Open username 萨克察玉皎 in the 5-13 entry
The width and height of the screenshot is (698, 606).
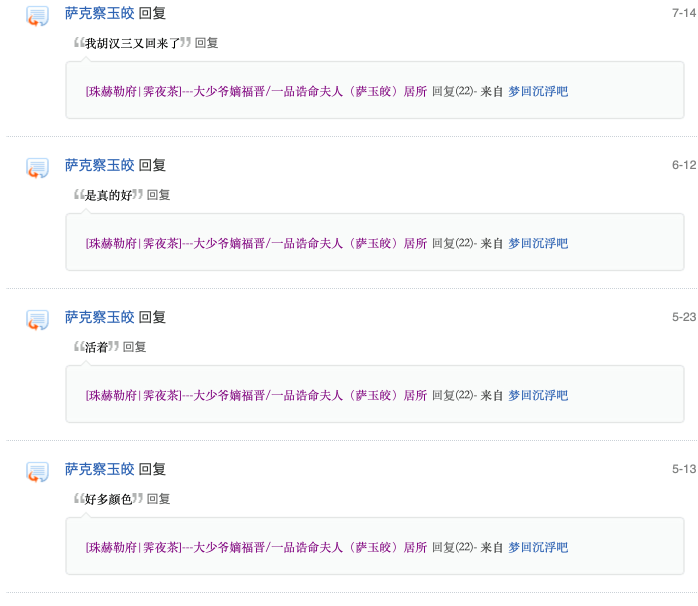point(99,469)
